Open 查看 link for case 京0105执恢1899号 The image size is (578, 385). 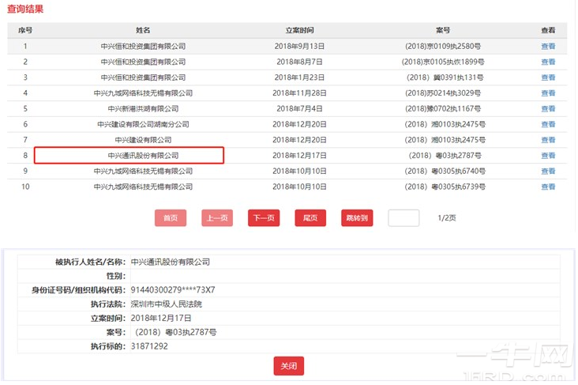(548, 62)
